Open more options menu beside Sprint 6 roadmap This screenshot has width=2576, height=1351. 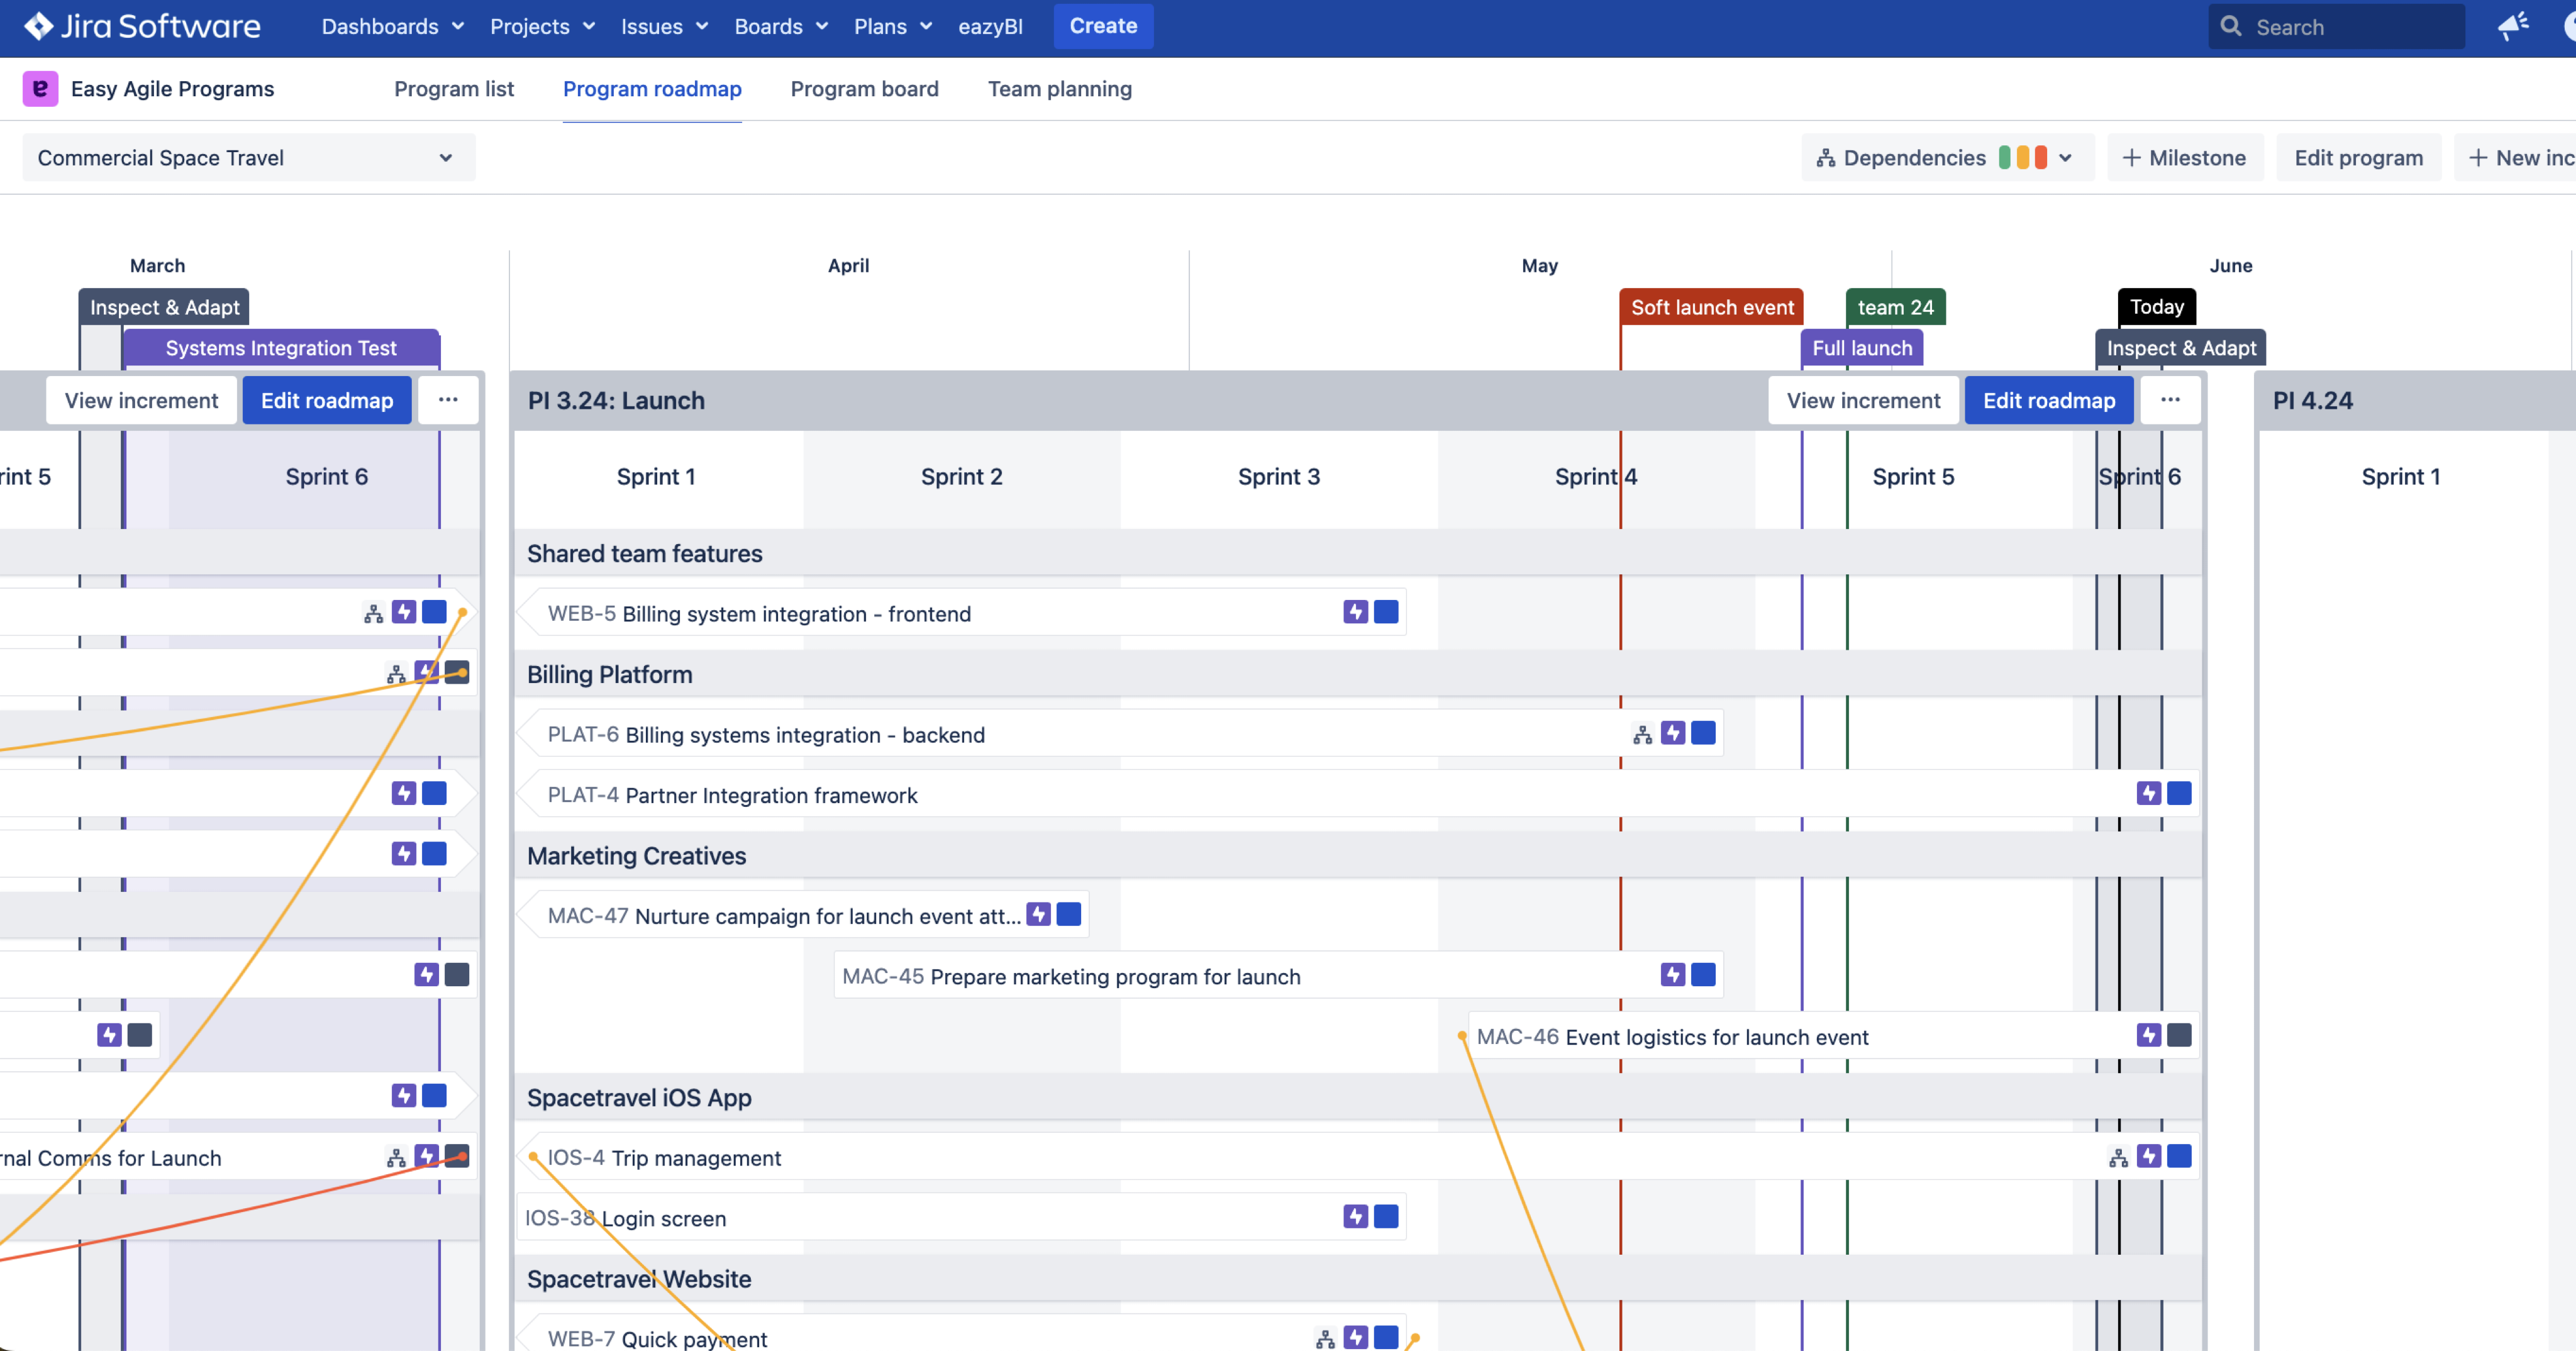click(448, 400)
